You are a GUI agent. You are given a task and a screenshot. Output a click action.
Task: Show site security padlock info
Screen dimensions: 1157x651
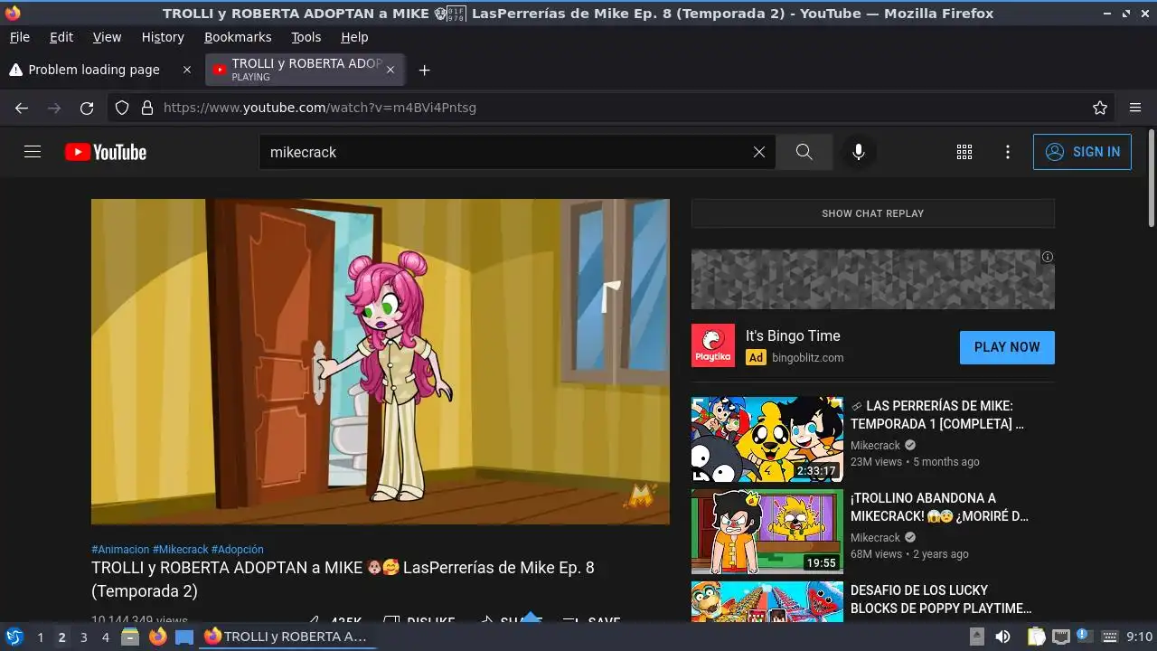tap(147, 108)
